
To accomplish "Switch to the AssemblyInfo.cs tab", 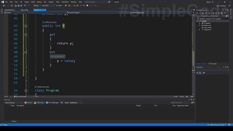I will (10, 10).
